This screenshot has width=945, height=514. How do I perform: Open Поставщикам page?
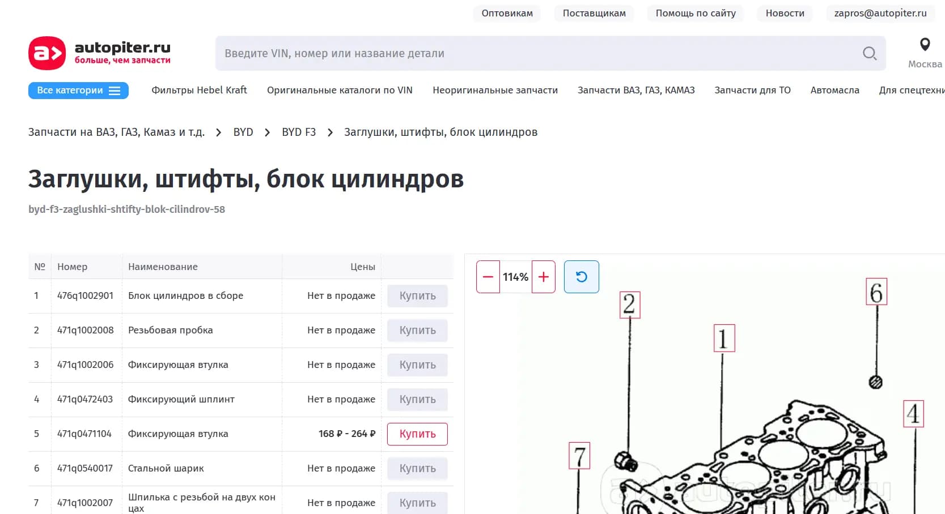(594, 13)
